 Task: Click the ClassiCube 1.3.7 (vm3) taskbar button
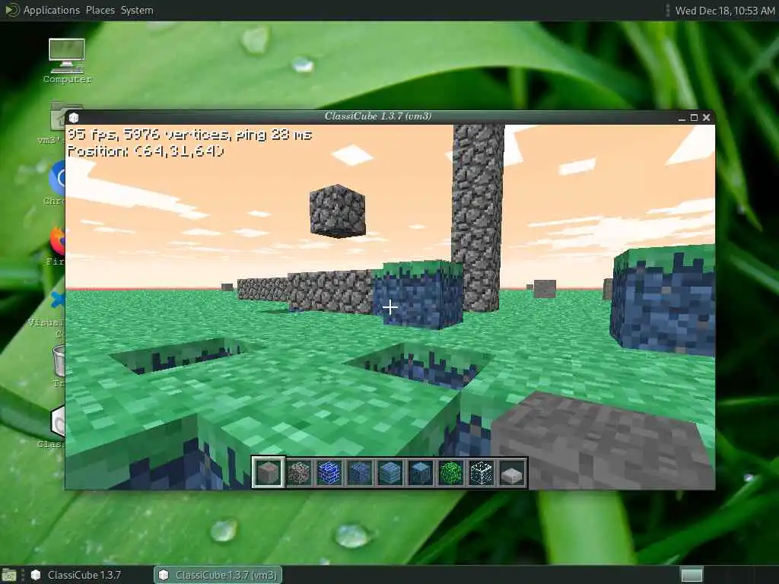(218, 575)
